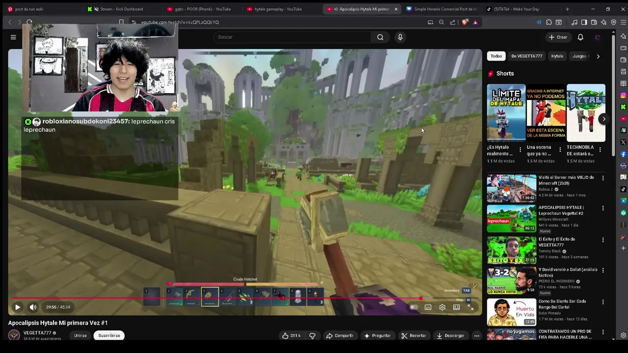Viewport: 628px width, 353px height.
Task: Select the Todos filter chip
Action: (497, 56)
